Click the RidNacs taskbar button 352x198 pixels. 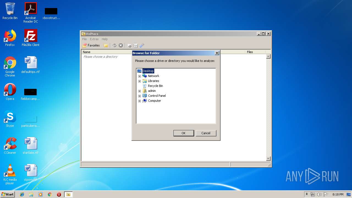[68, 194]
